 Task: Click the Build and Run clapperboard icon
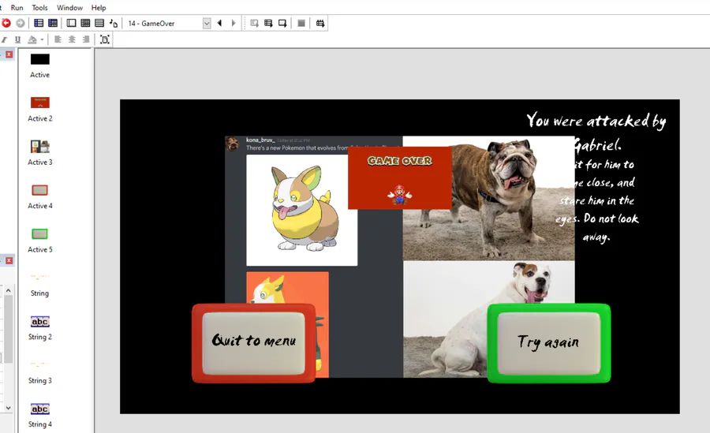320,23
